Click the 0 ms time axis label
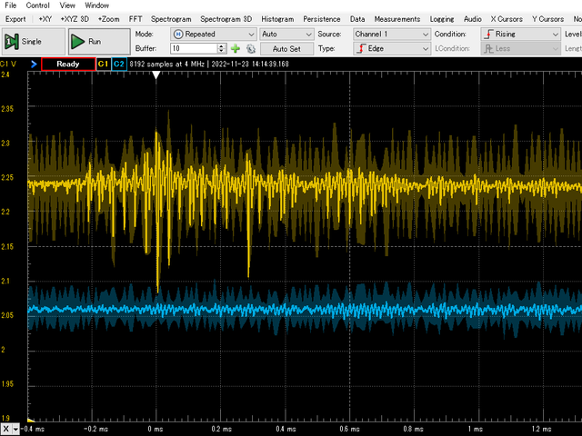The width and height of the screenshot is (582, 436). (156, 429)
